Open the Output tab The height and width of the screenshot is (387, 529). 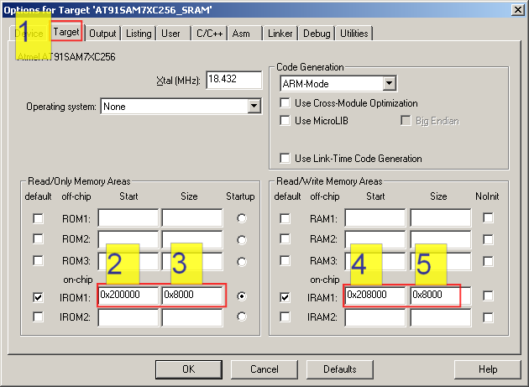tap(102, 34)
